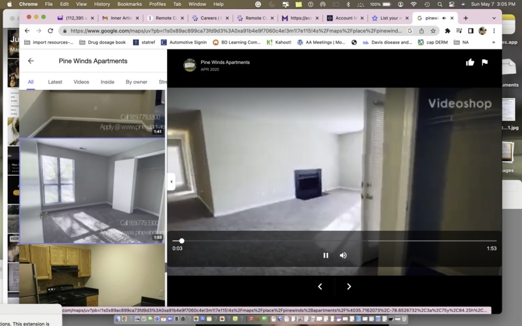This screenshot has width=522, height=326.
Task: Open the 1:41 empty room video thumbnail
Action: pos(92,113)
